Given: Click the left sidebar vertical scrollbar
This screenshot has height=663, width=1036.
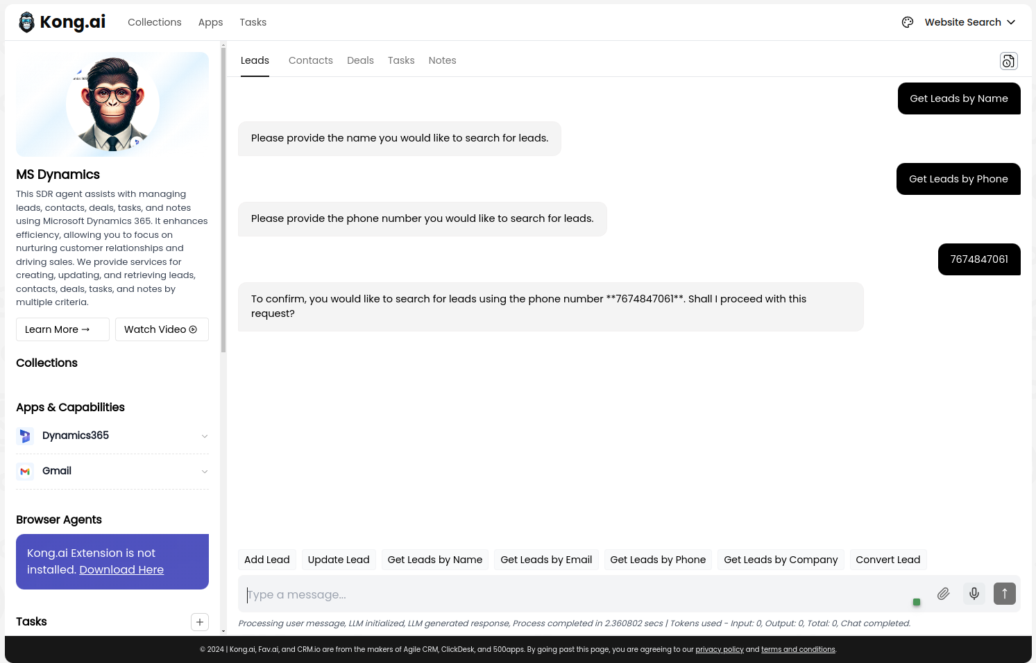Looking at the screenshot, I should [x=223, y=201].
